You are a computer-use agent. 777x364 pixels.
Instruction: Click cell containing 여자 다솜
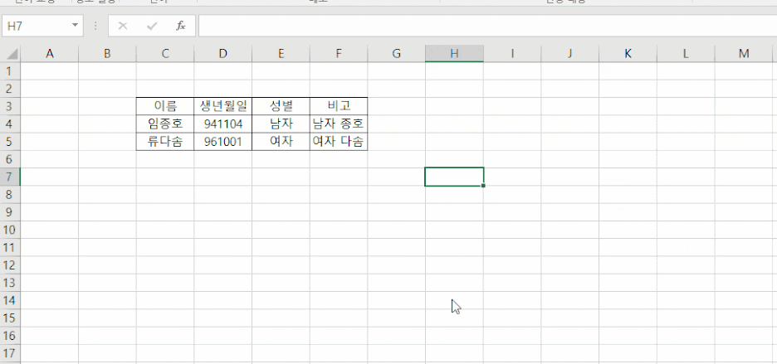tap(339, 142)
